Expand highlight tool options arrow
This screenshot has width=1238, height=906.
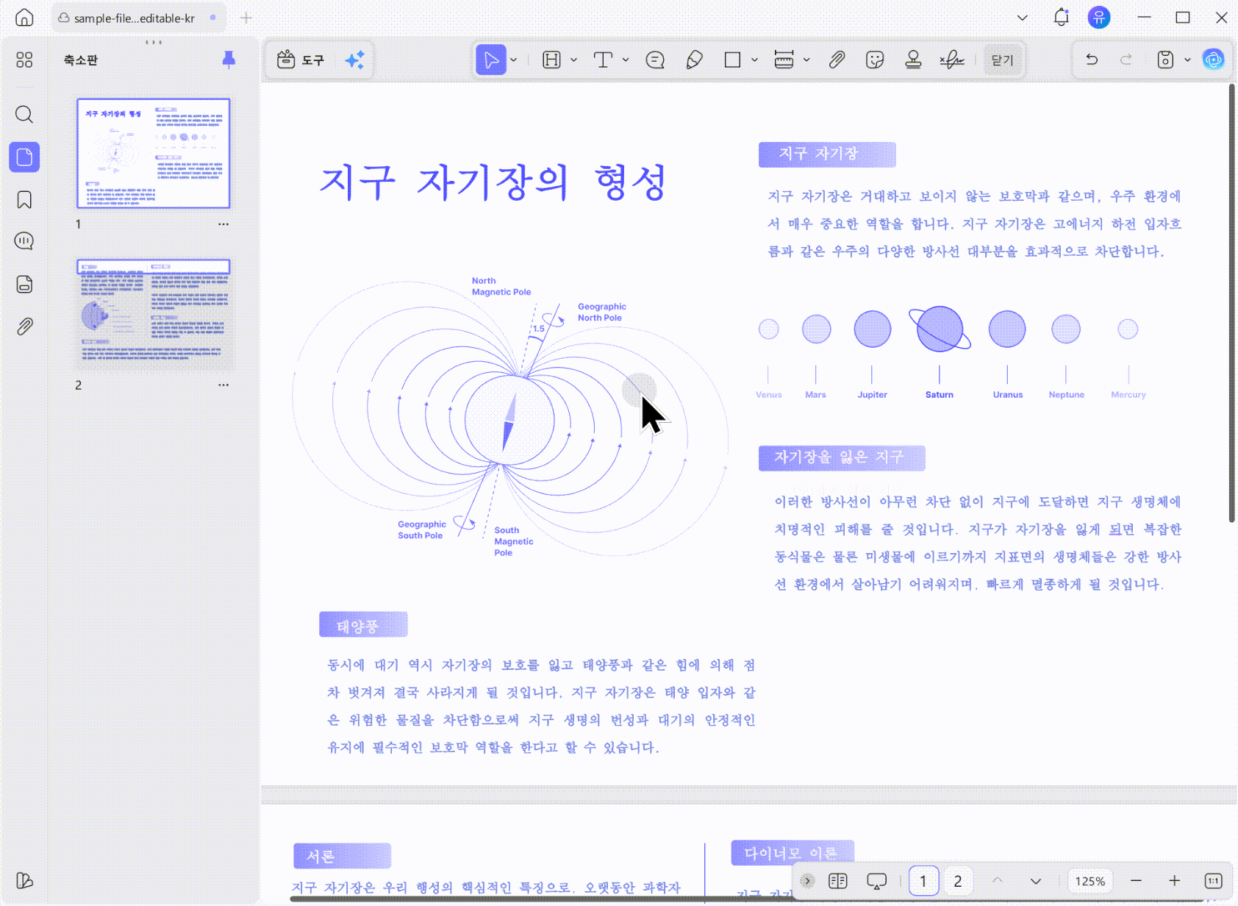point(574,60)
